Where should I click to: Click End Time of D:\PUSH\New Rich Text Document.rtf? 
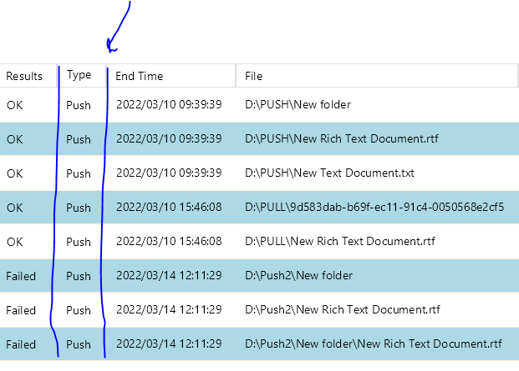click(168, 138)
